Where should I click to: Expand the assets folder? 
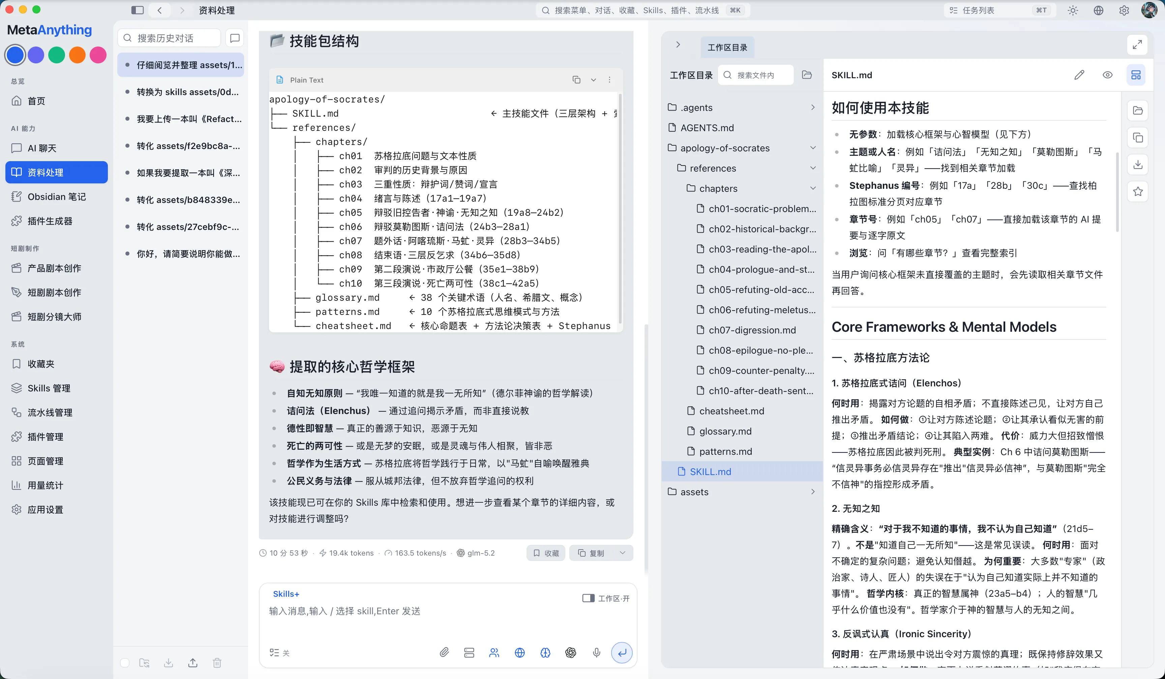[813, 491]
